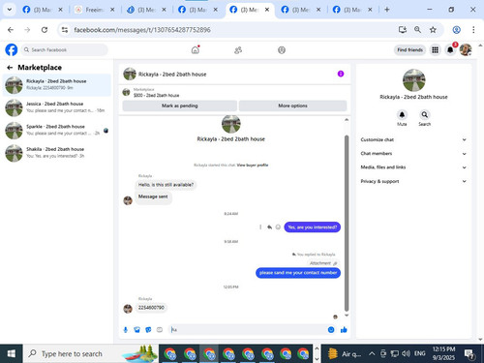Choose a sticker from the composer
Image resolution: width=484 pixels, height=363 pixels.
(x=148, y=330)
